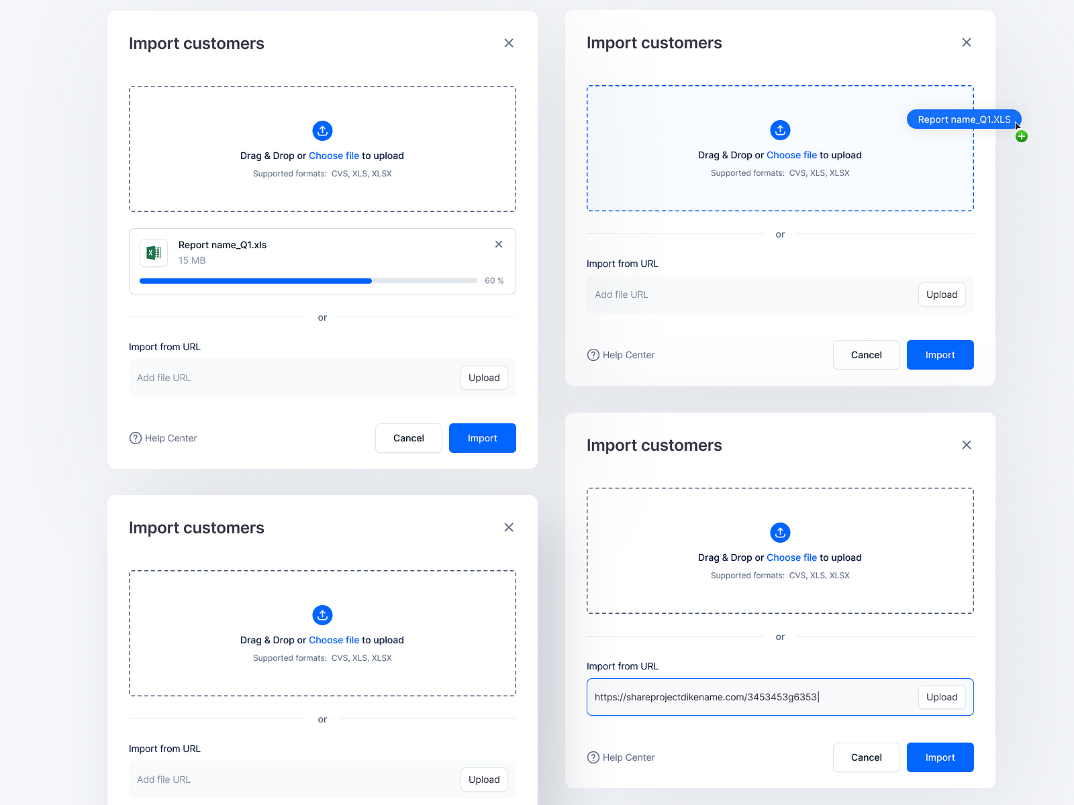Click Upload beside Add file URL top-left
This screenshot has height=805, width=1074.
click(x=484, y=378)
